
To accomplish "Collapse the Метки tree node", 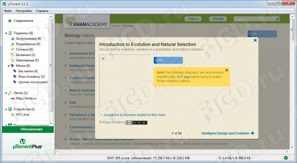I will pyautogui.click(x=8, y=66).
